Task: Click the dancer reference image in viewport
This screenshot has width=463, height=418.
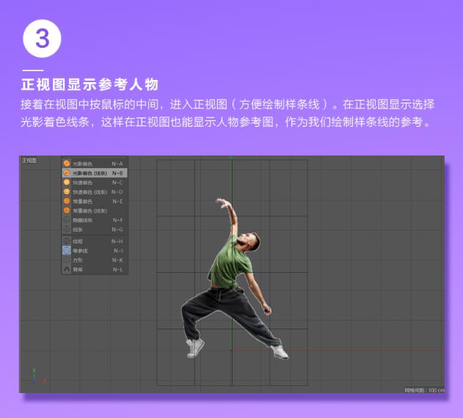Action: (x=233, y=277)
